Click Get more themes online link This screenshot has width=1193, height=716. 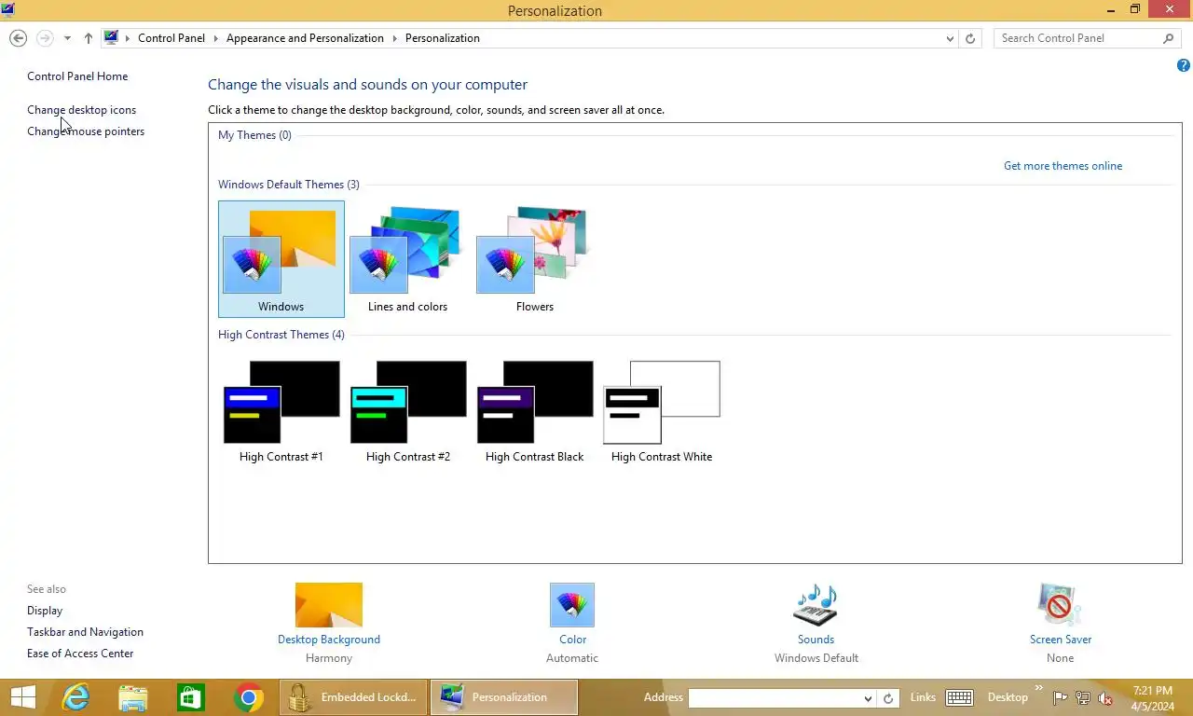pos(1063,166)
